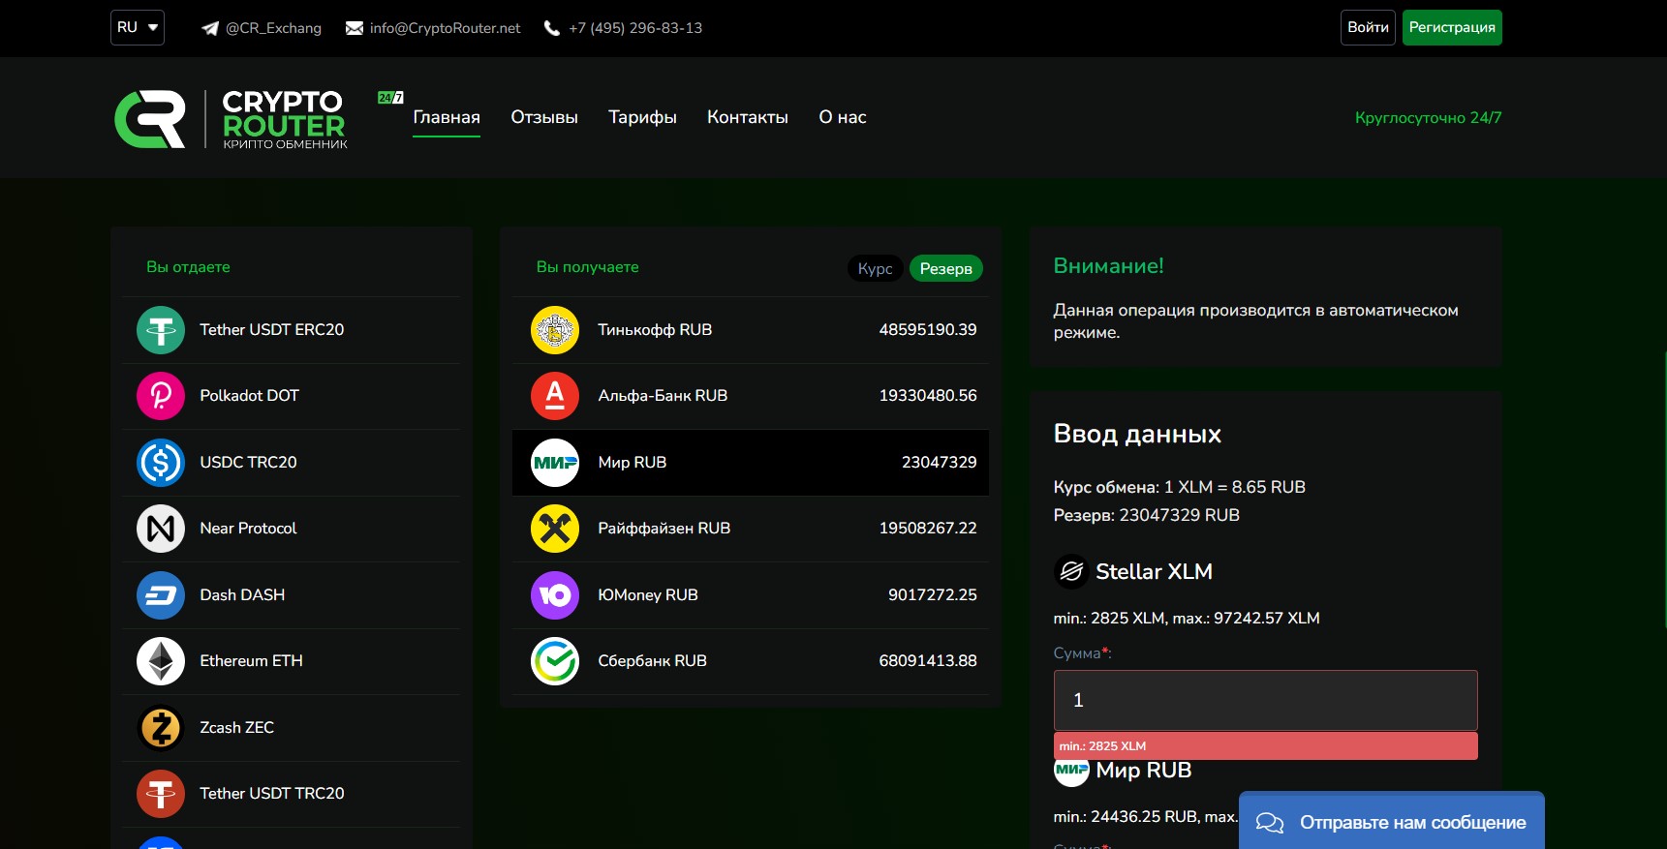This screenshot has width=1667, height=849.
Task: Open the Отзывы menu item
Action: tap(544, 117)
